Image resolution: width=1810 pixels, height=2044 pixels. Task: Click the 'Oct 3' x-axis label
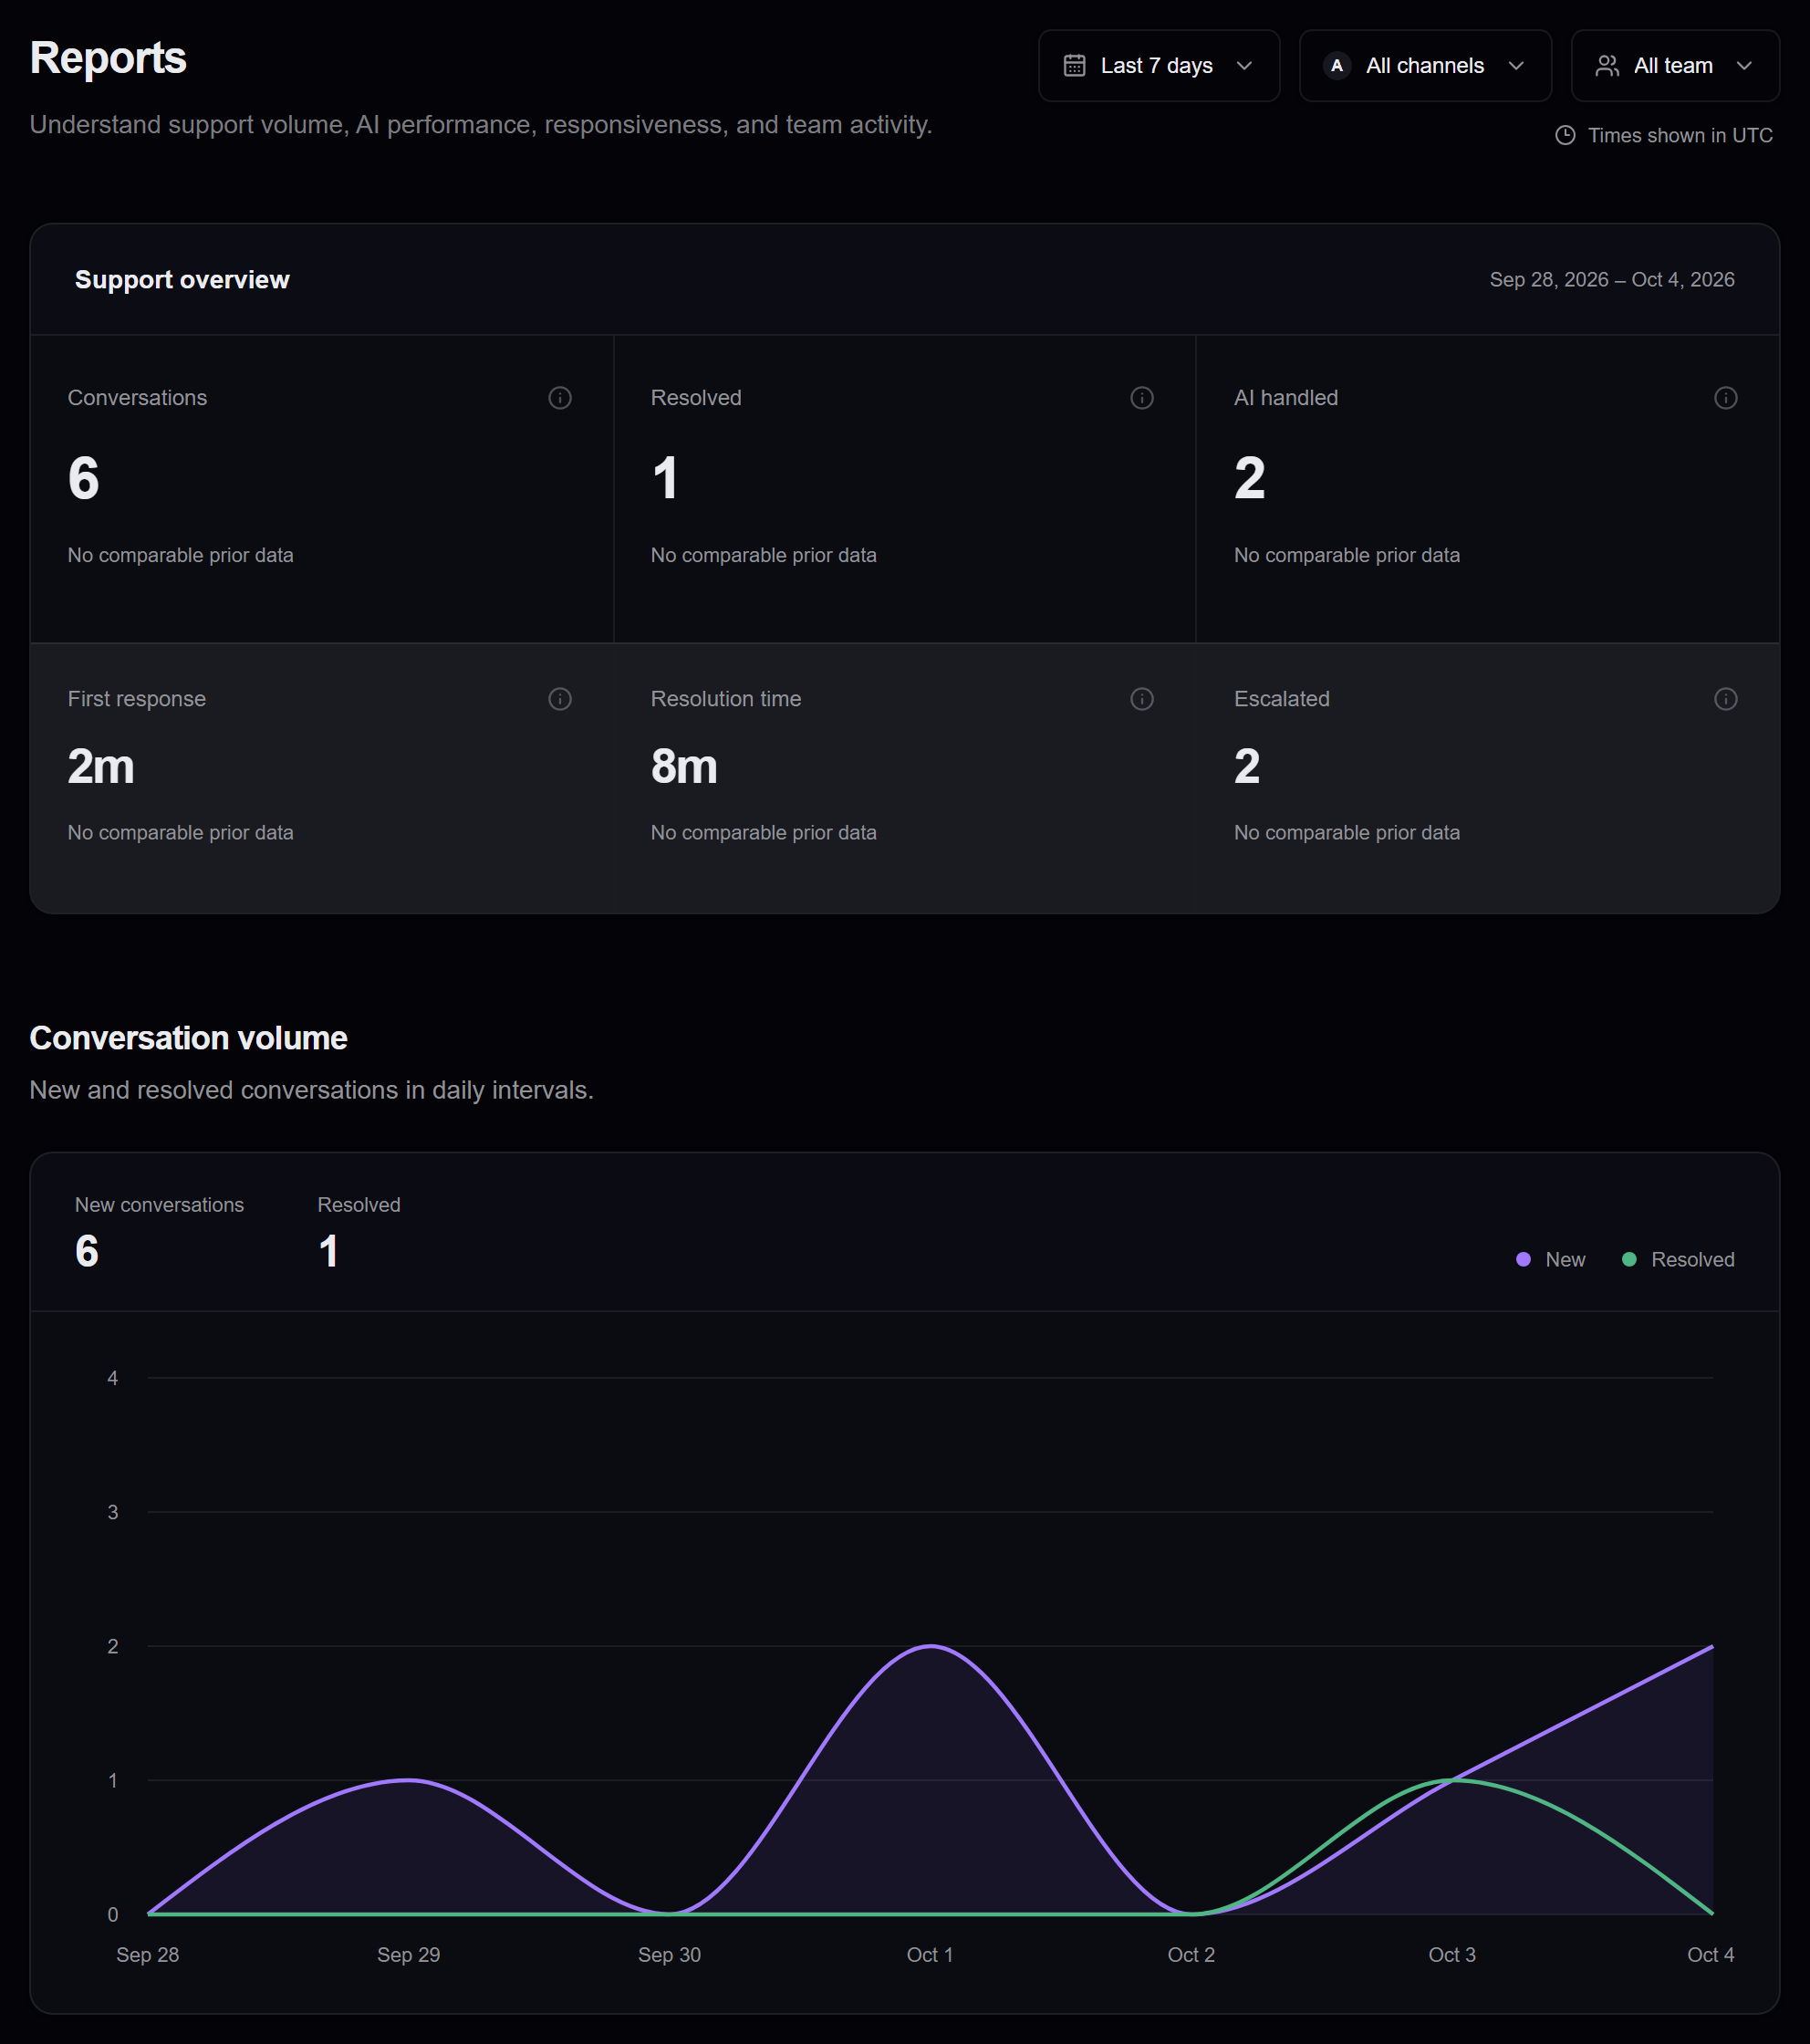1452,1955
